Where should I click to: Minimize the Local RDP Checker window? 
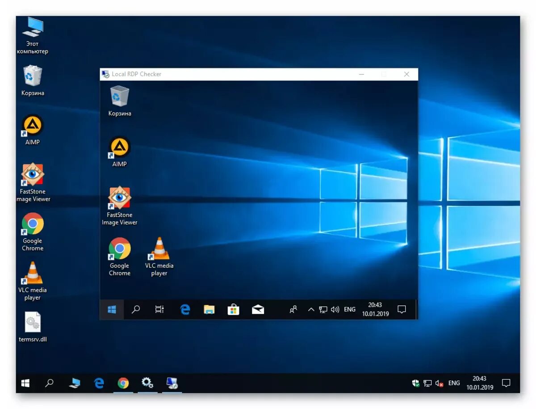coord(361,74)
